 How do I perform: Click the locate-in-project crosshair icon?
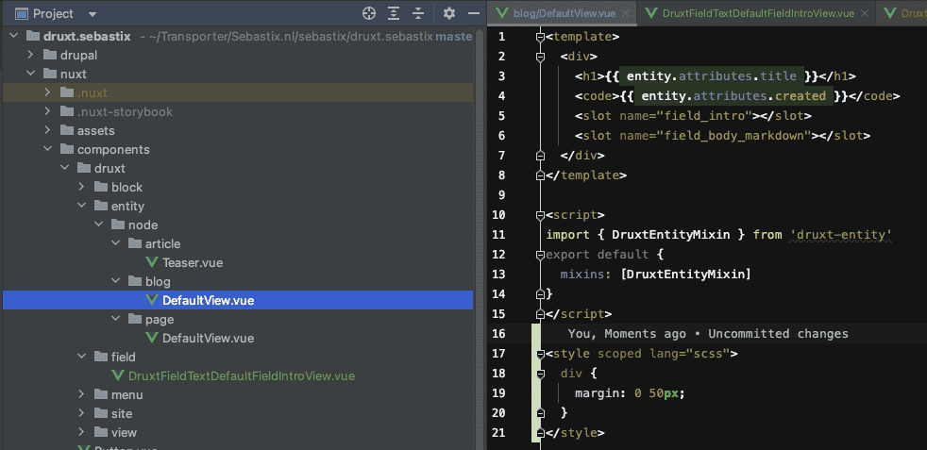(x=369, y=13)
